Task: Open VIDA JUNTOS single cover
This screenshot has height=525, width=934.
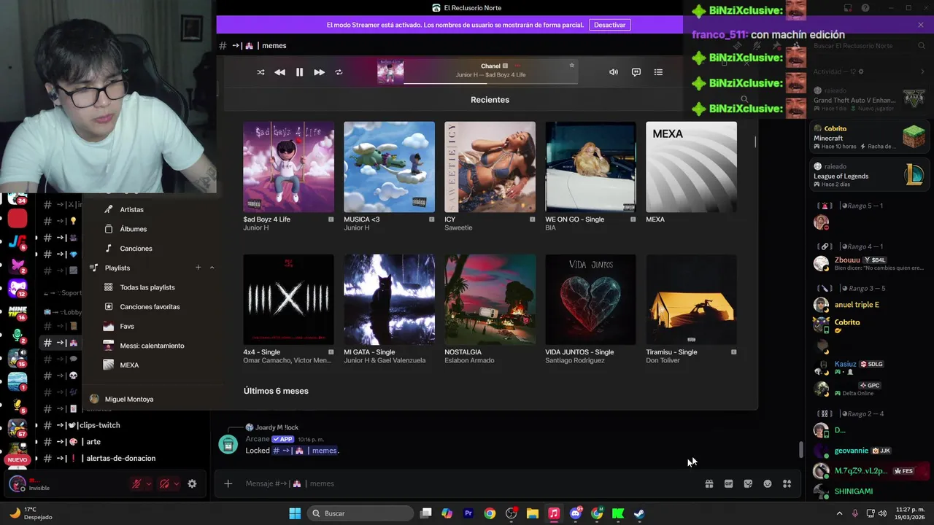Action: (590, 300)
